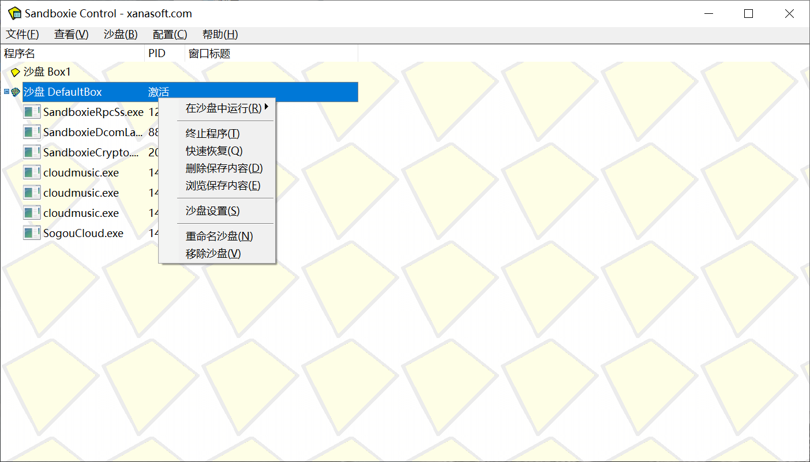The height and width of the screenshot is (462, 810).
Task: Click the active DefaultBox sandbox icon
Action: click(16, 92)
